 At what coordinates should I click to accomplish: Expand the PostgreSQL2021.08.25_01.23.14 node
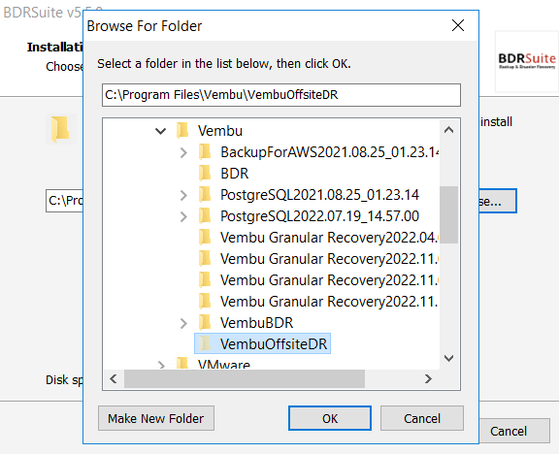tap(183, 195)
